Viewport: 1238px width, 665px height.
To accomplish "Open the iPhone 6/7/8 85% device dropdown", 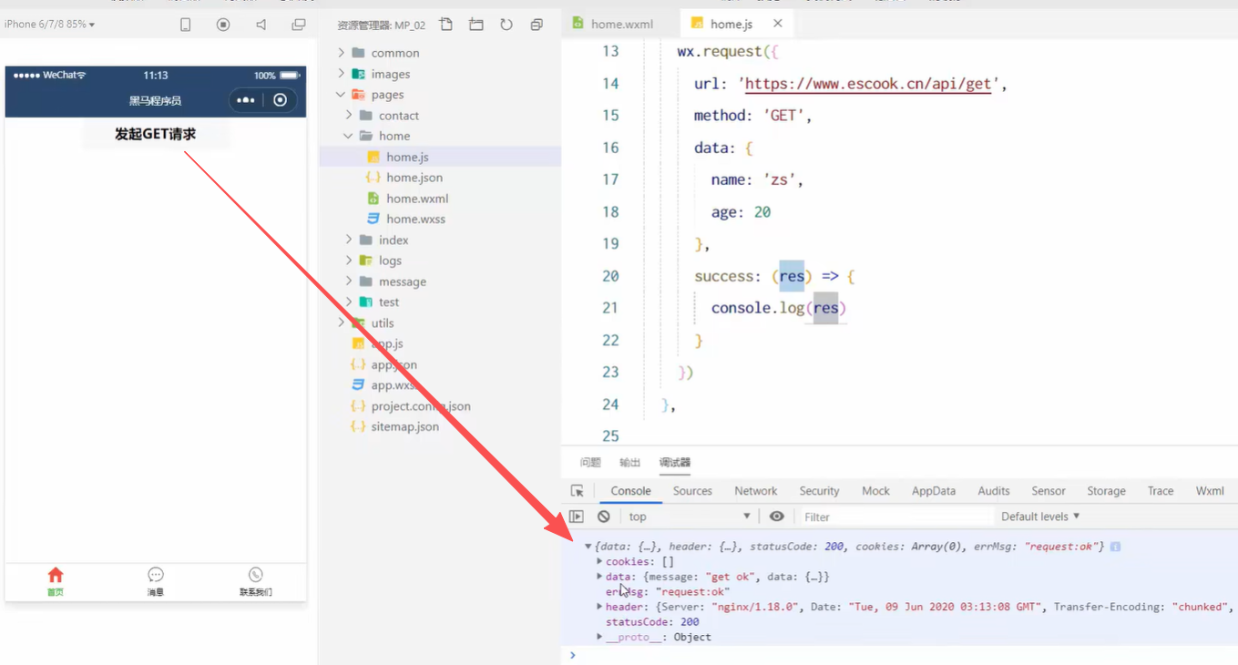I will pyautogui.click(x=50, y=25).
